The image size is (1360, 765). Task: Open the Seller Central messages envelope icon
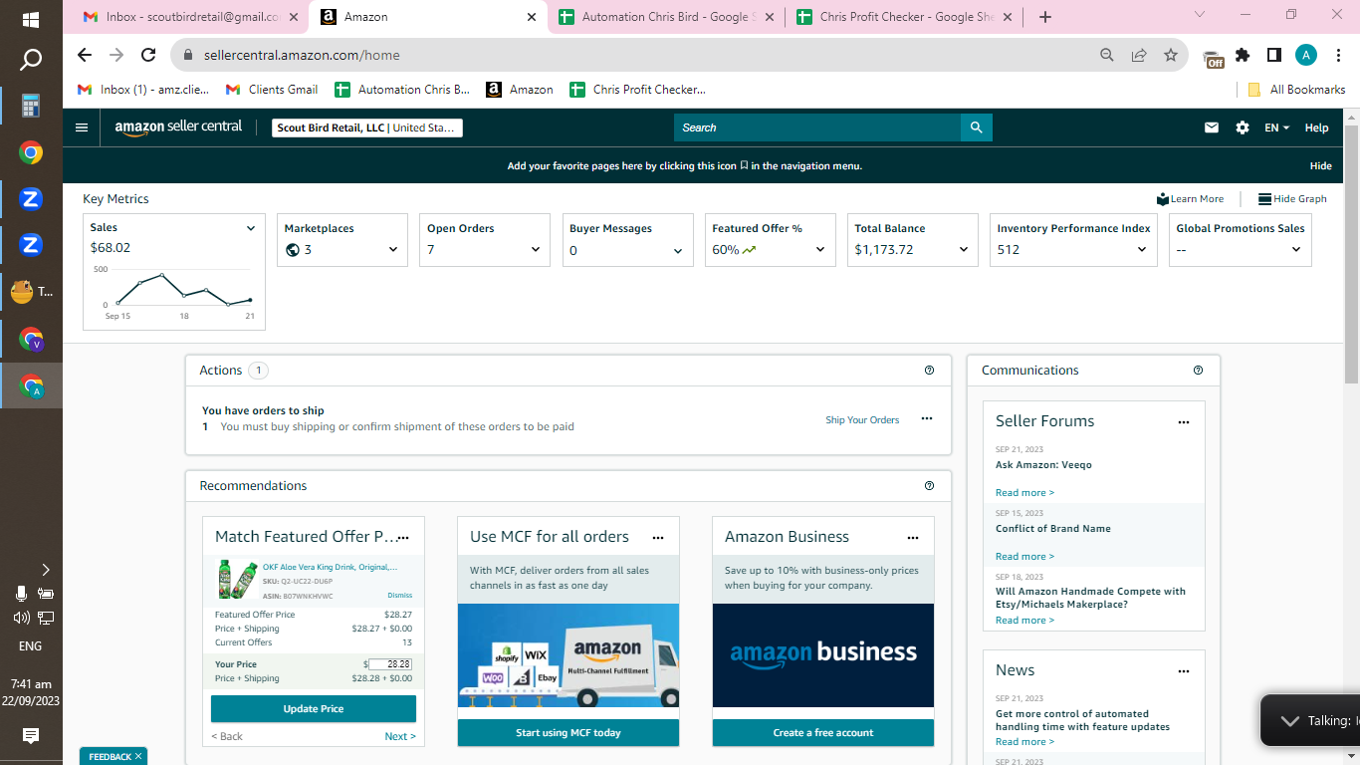(x=1212, y=127)
